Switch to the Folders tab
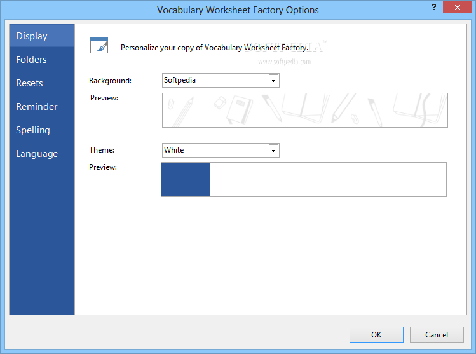 [x=42, y=60]
